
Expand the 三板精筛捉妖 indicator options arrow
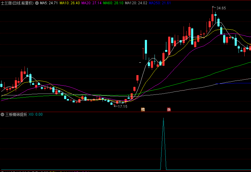pyautogui.click(x=2, y=114)
